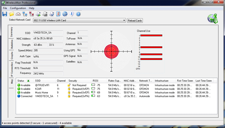Click the Rates Supported column header
Screen dimensions: 225x128
coord(114,81)
